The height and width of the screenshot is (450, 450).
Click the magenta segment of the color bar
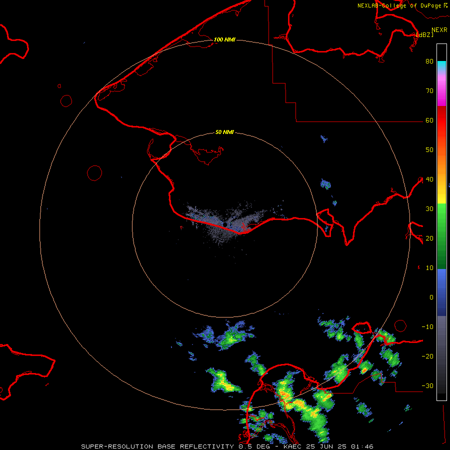(441, 92)
